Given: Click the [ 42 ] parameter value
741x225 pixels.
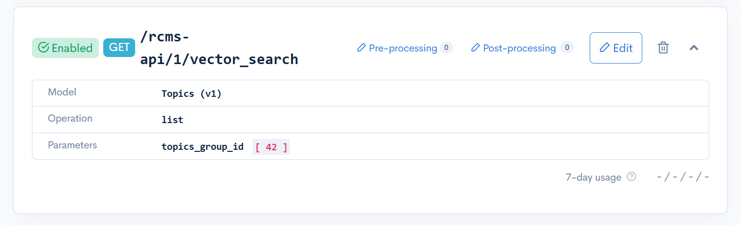Looking at the screenshot, I should click(x=271, y=147).
